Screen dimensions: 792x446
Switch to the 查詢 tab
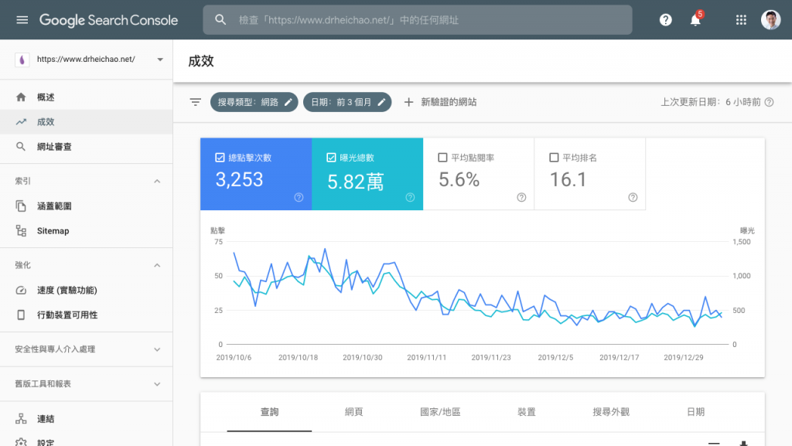coord(269,412)
